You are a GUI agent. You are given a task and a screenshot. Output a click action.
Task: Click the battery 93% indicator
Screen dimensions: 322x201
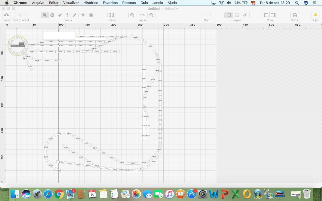pyautogui.click(x=241, y=3)
